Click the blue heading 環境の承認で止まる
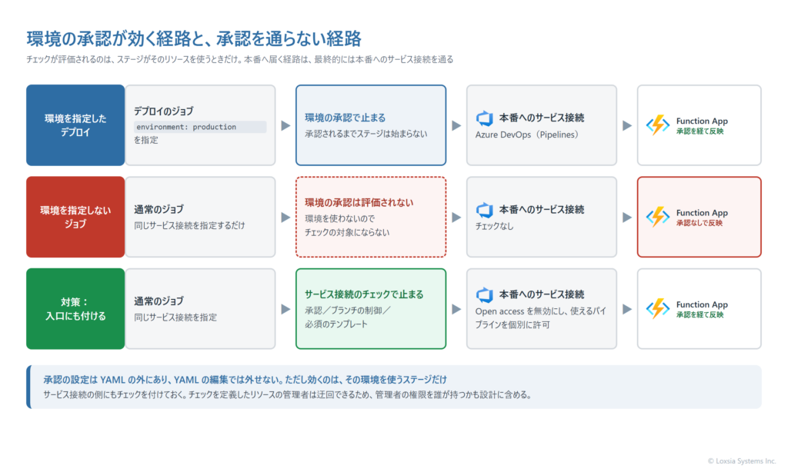The width and height of the screenshot is (788, 472). coord(346,118)
